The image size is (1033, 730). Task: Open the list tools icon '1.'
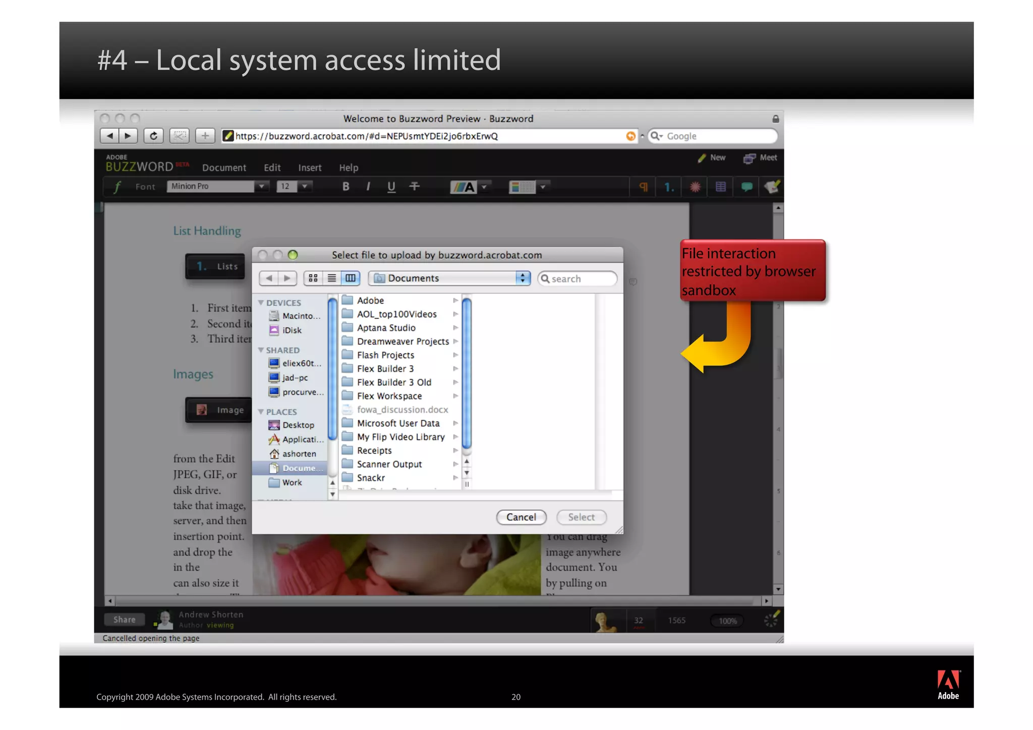tap(669, 187)
